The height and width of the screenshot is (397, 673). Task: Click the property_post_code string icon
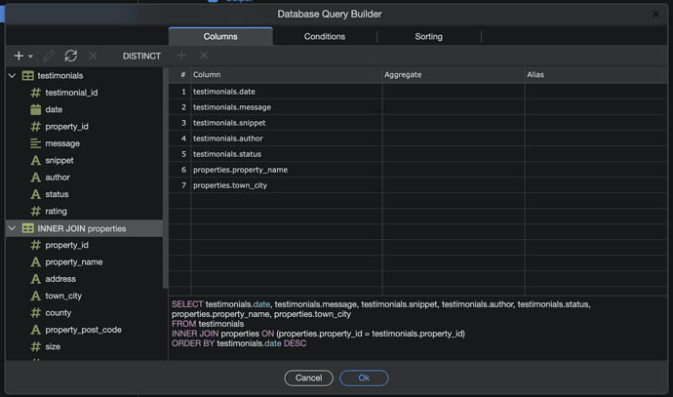(36, 330)
